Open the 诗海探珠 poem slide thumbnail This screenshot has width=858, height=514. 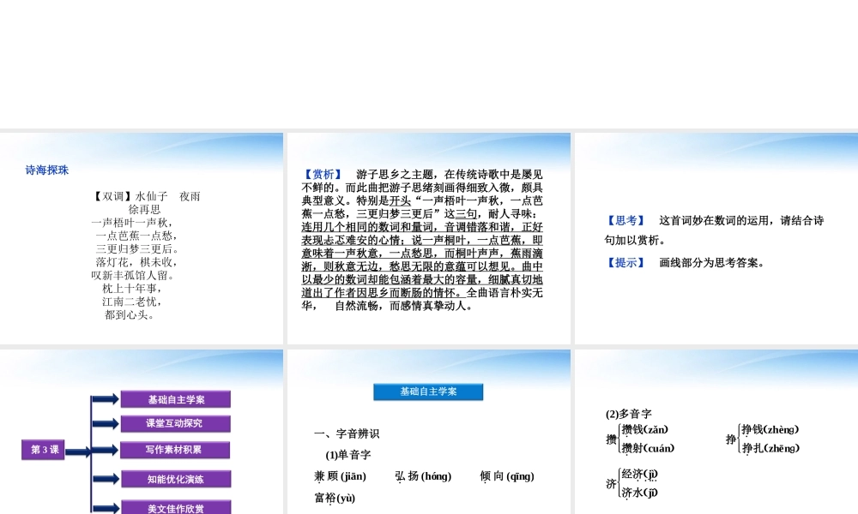(142, 239)
